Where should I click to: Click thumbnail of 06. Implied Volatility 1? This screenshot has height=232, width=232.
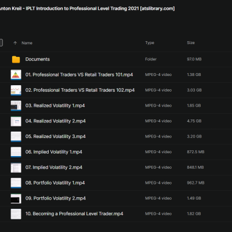(x=16, y=152)
